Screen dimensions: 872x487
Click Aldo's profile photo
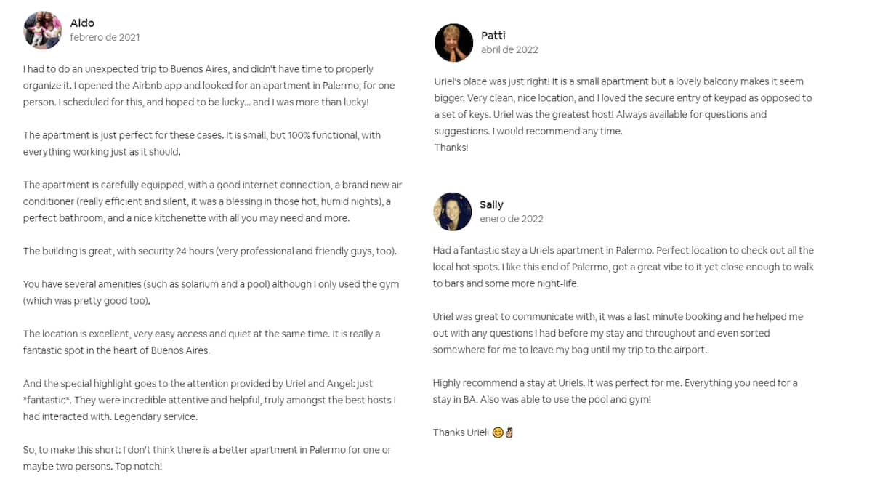43,30
